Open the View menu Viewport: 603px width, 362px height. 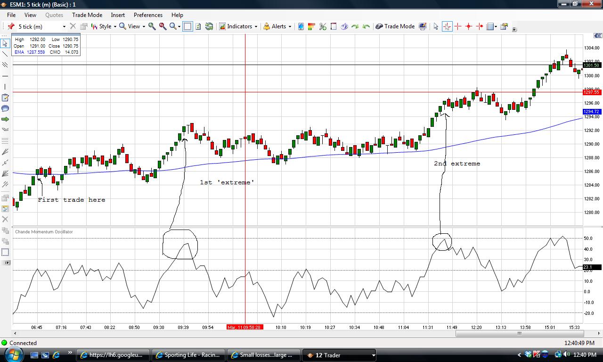click(x=30, y=15)
